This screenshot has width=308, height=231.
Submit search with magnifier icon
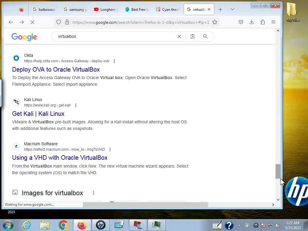(205, 36)
